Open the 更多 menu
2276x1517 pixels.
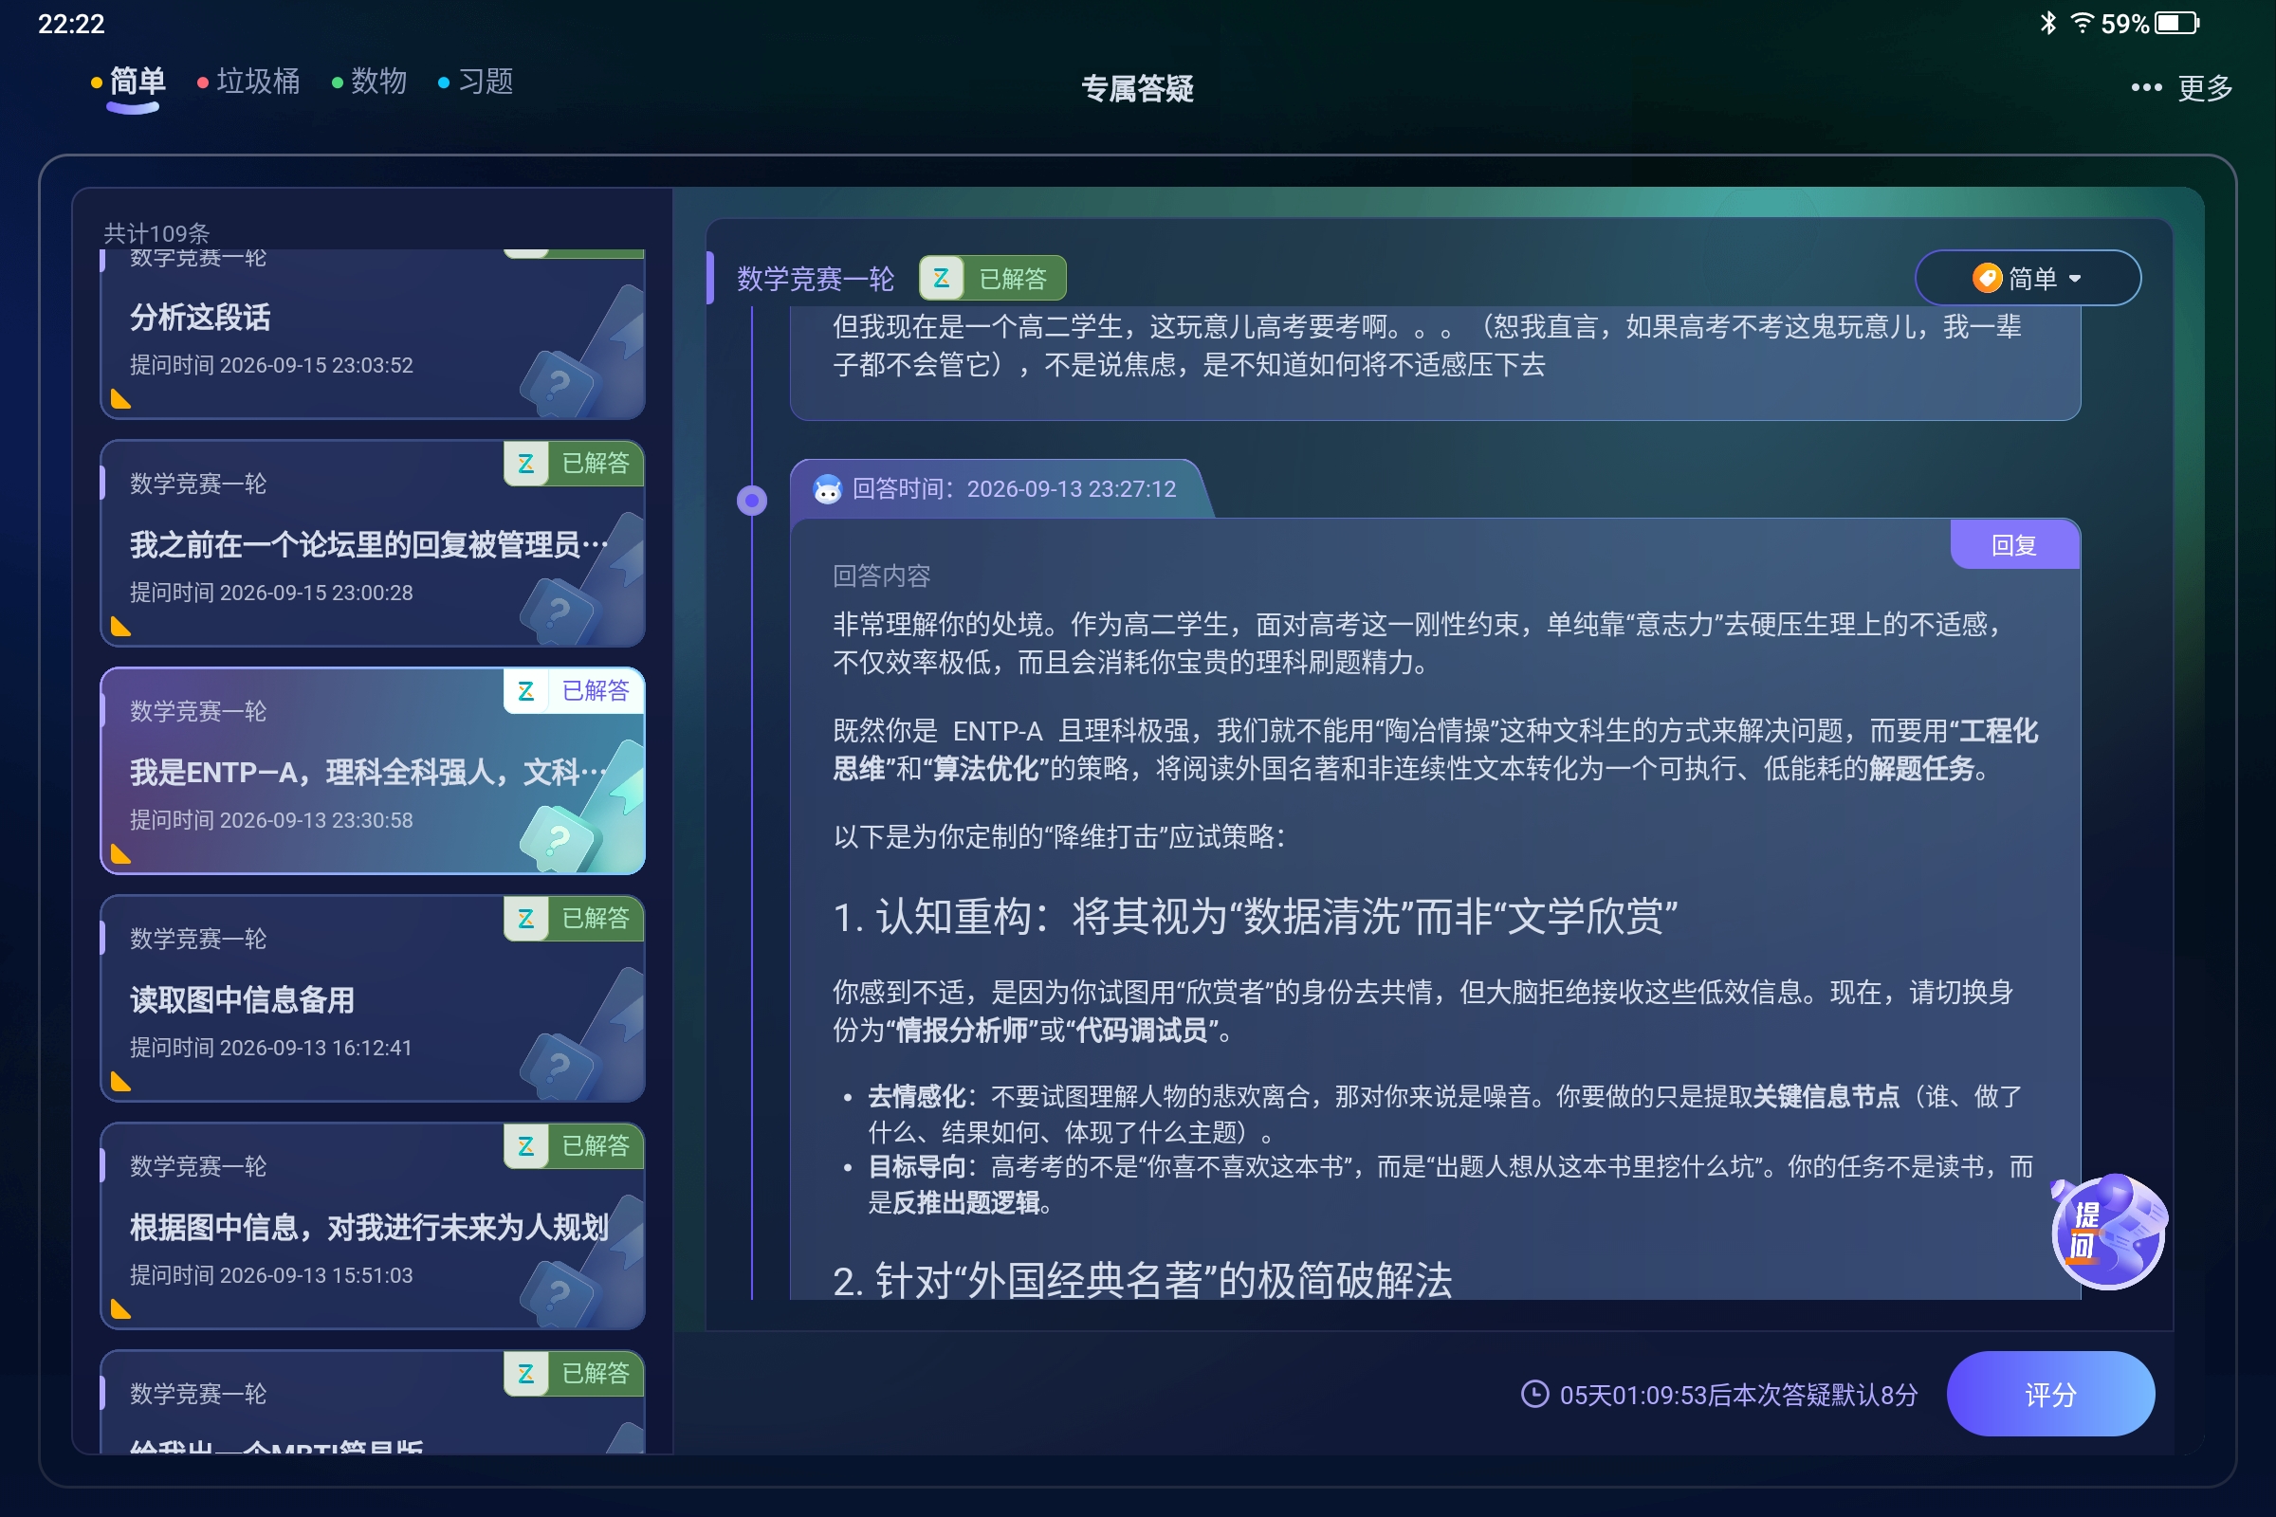point(2182,88)
